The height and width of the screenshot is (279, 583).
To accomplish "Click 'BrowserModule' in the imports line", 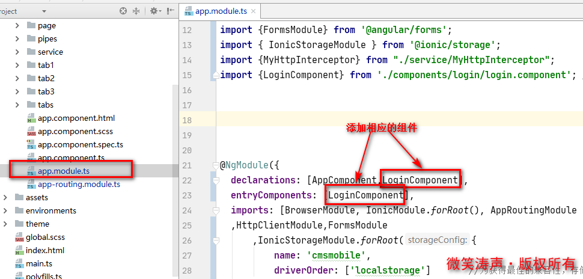I will (x=320, y=210).
